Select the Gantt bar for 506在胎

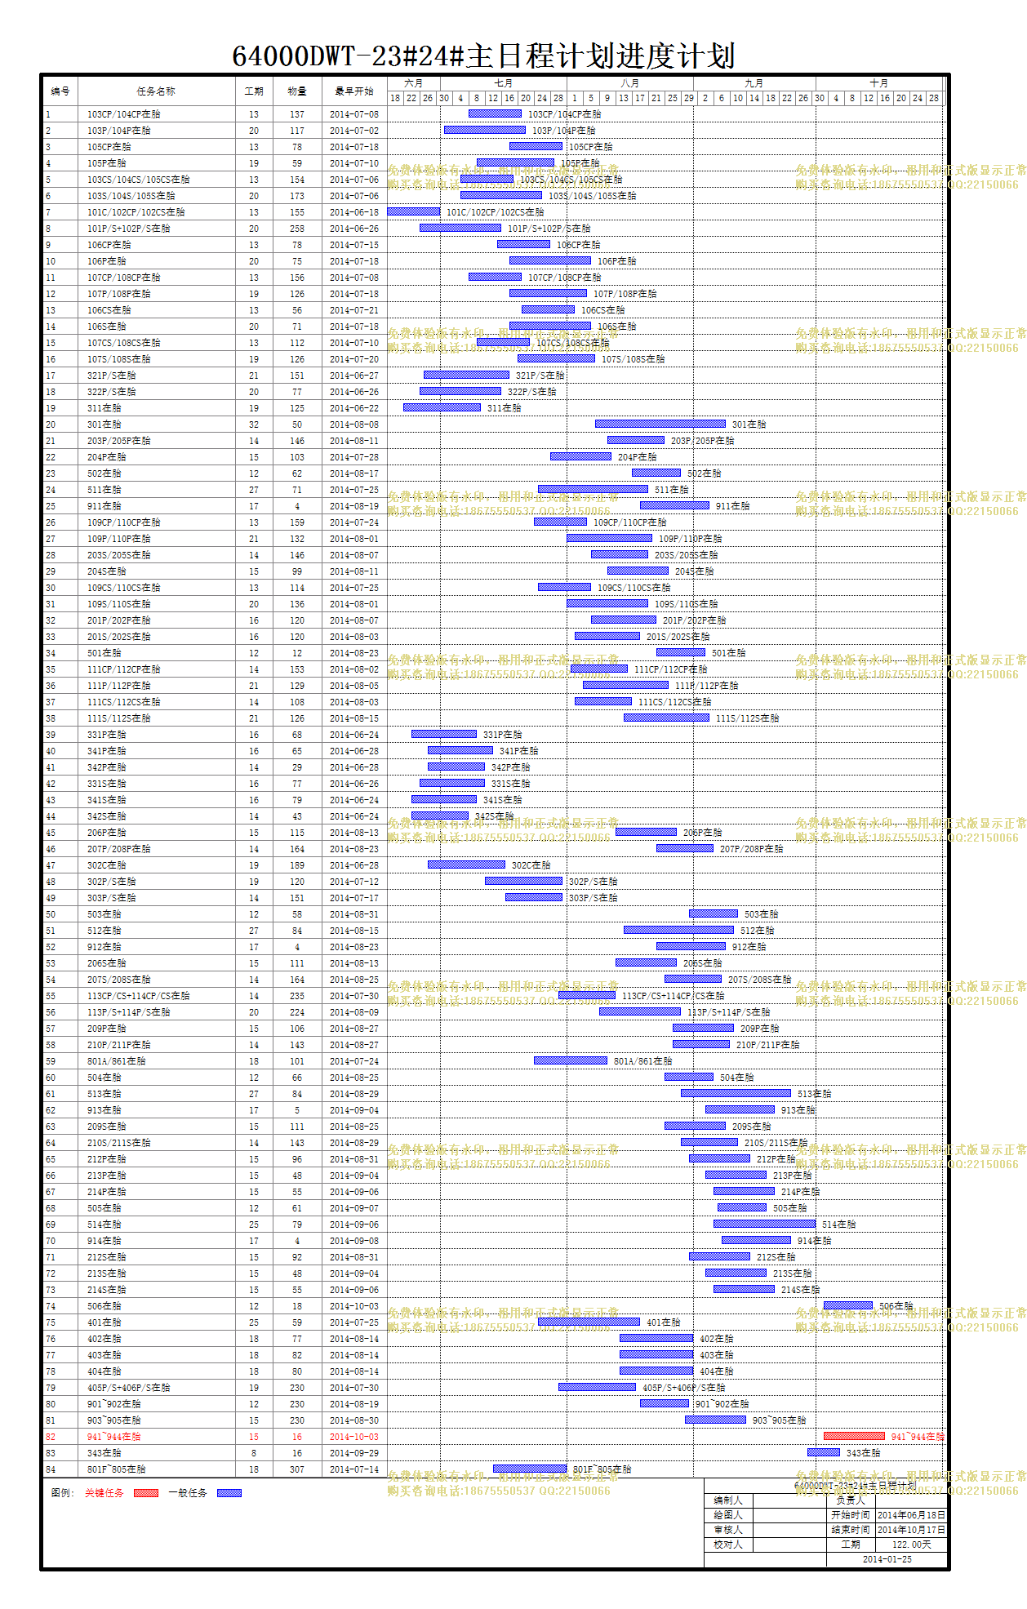coord(848,1305)
